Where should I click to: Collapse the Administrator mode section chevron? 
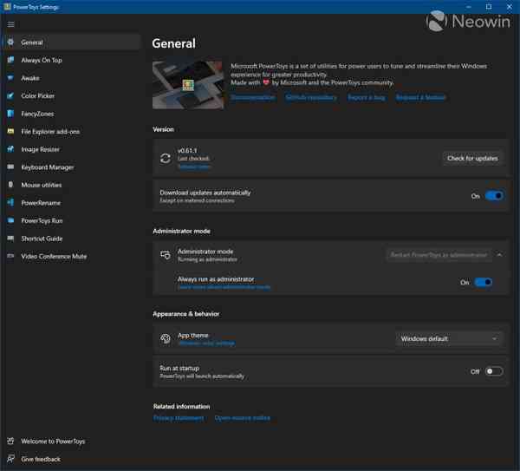(498, 255)
